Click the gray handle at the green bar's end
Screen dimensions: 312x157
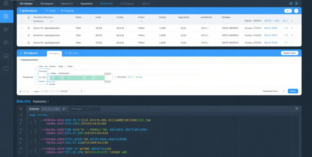(108, 77)
